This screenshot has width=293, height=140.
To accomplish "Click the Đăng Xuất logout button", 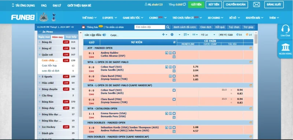I will click(274, 4).
